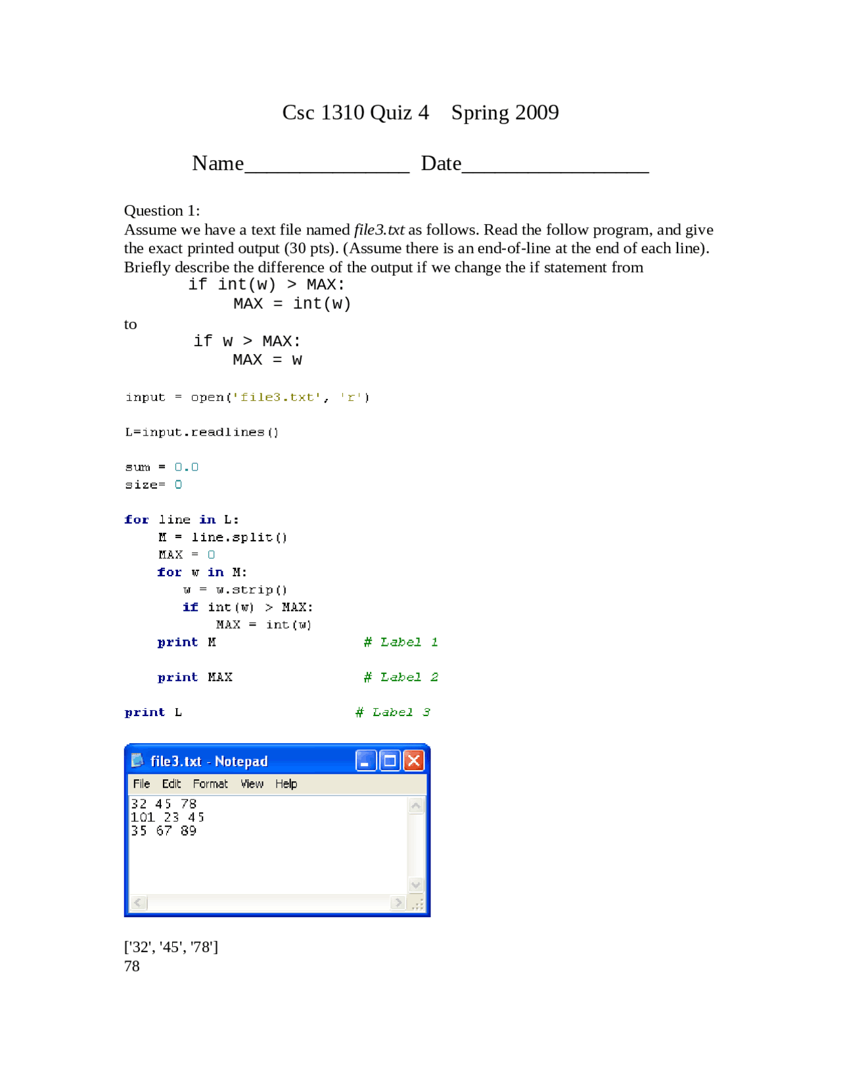Image resolution: width=841 pixels, height=1088 pixels.
Task: Click the 'file3.txt - Notepad' title bar text
Action: click(x=209, y=761)
